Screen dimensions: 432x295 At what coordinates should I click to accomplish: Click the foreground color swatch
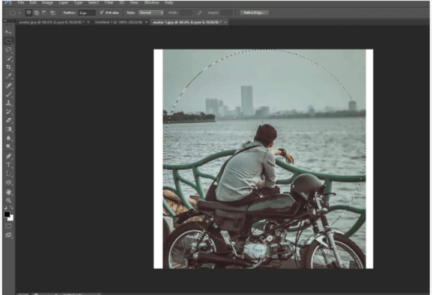point(7,214)
